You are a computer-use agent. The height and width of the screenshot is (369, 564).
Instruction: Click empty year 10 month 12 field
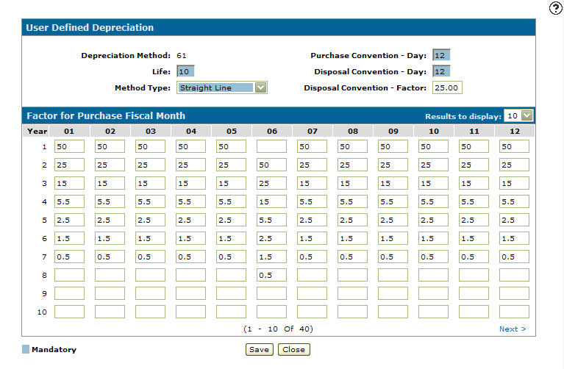[514, 312]
